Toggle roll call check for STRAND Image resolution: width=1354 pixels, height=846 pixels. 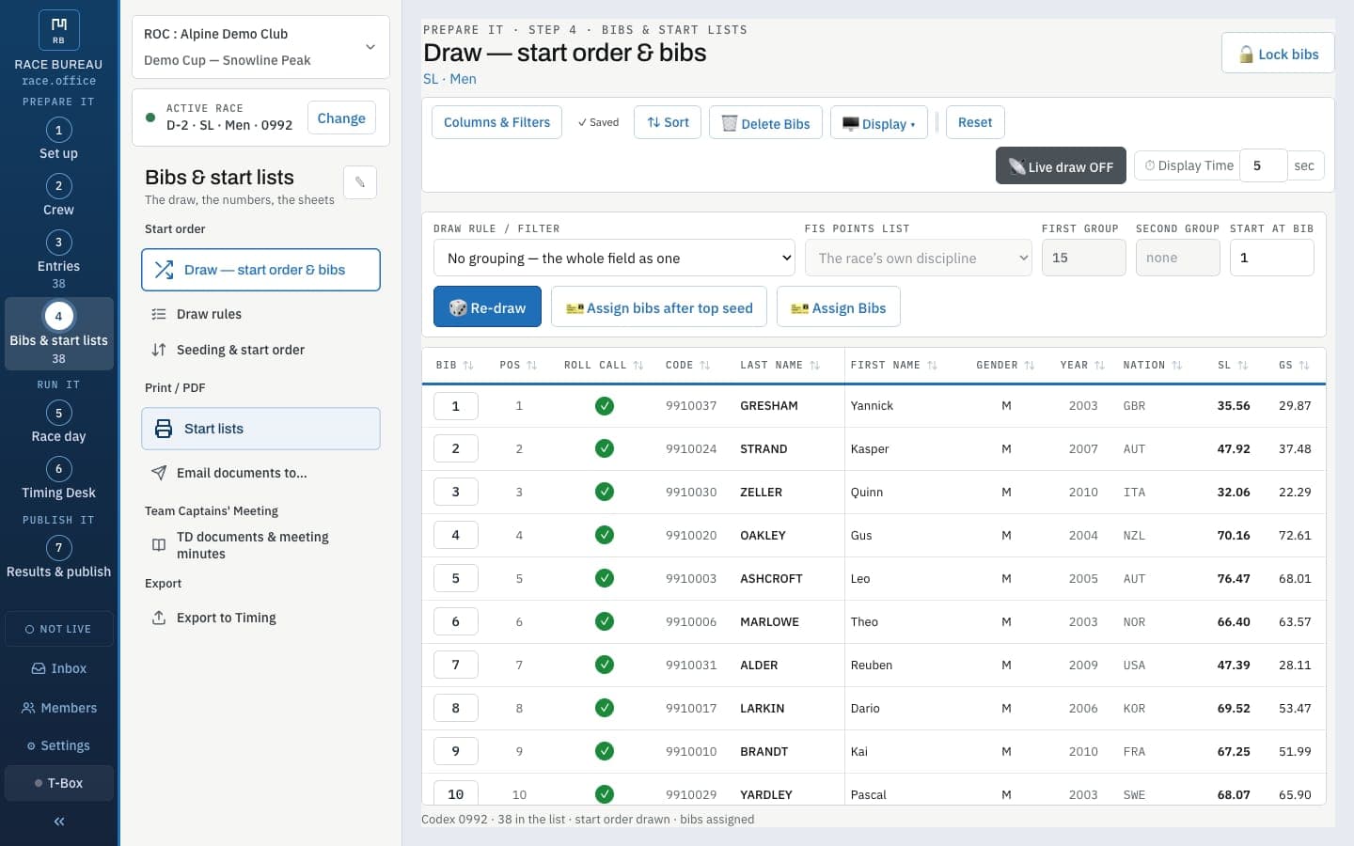click(605, 449)
